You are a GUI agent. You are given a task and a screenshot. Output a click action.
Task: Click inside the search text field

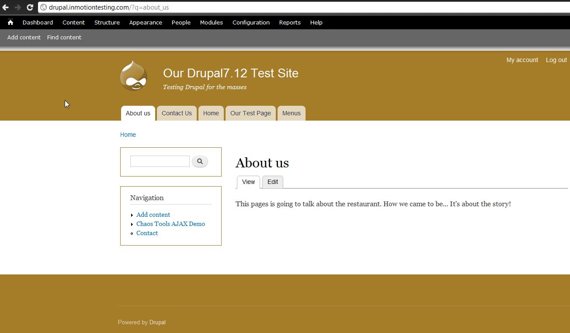160,161
